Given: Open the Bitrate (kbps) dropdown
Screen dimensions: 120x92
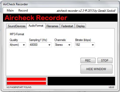Looking at the screenshot, I should click(85, 45).
